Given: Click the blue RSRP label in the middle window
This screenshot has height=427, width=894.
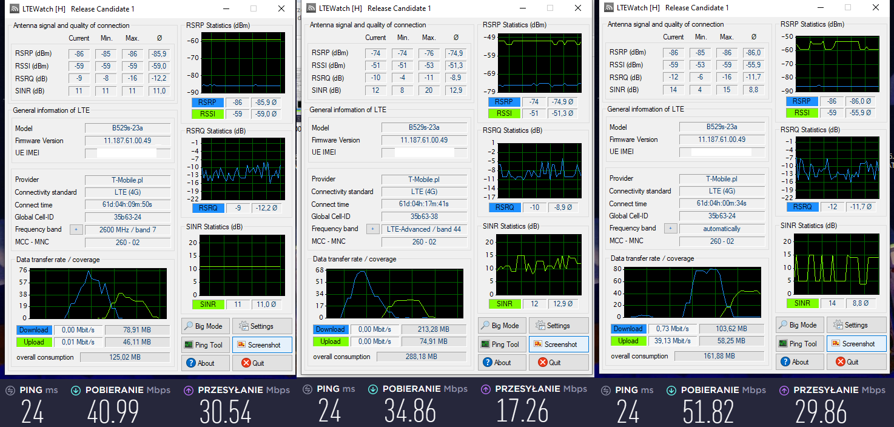Looking at the screenshot, I should point(504,102).
